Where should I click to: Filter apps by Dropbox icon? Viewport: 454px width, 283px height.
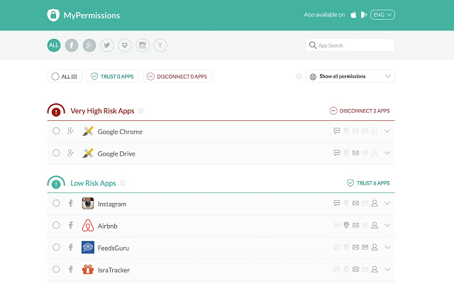click(125, 45)
